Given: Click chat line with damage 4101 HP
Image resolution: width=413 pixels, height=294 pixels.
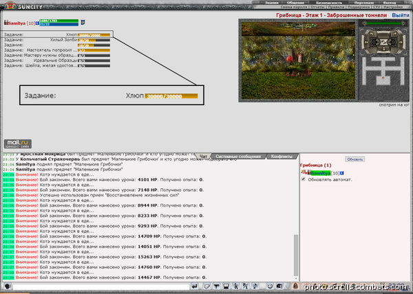Looking at the screenshot, I should (x=103, y=180).
